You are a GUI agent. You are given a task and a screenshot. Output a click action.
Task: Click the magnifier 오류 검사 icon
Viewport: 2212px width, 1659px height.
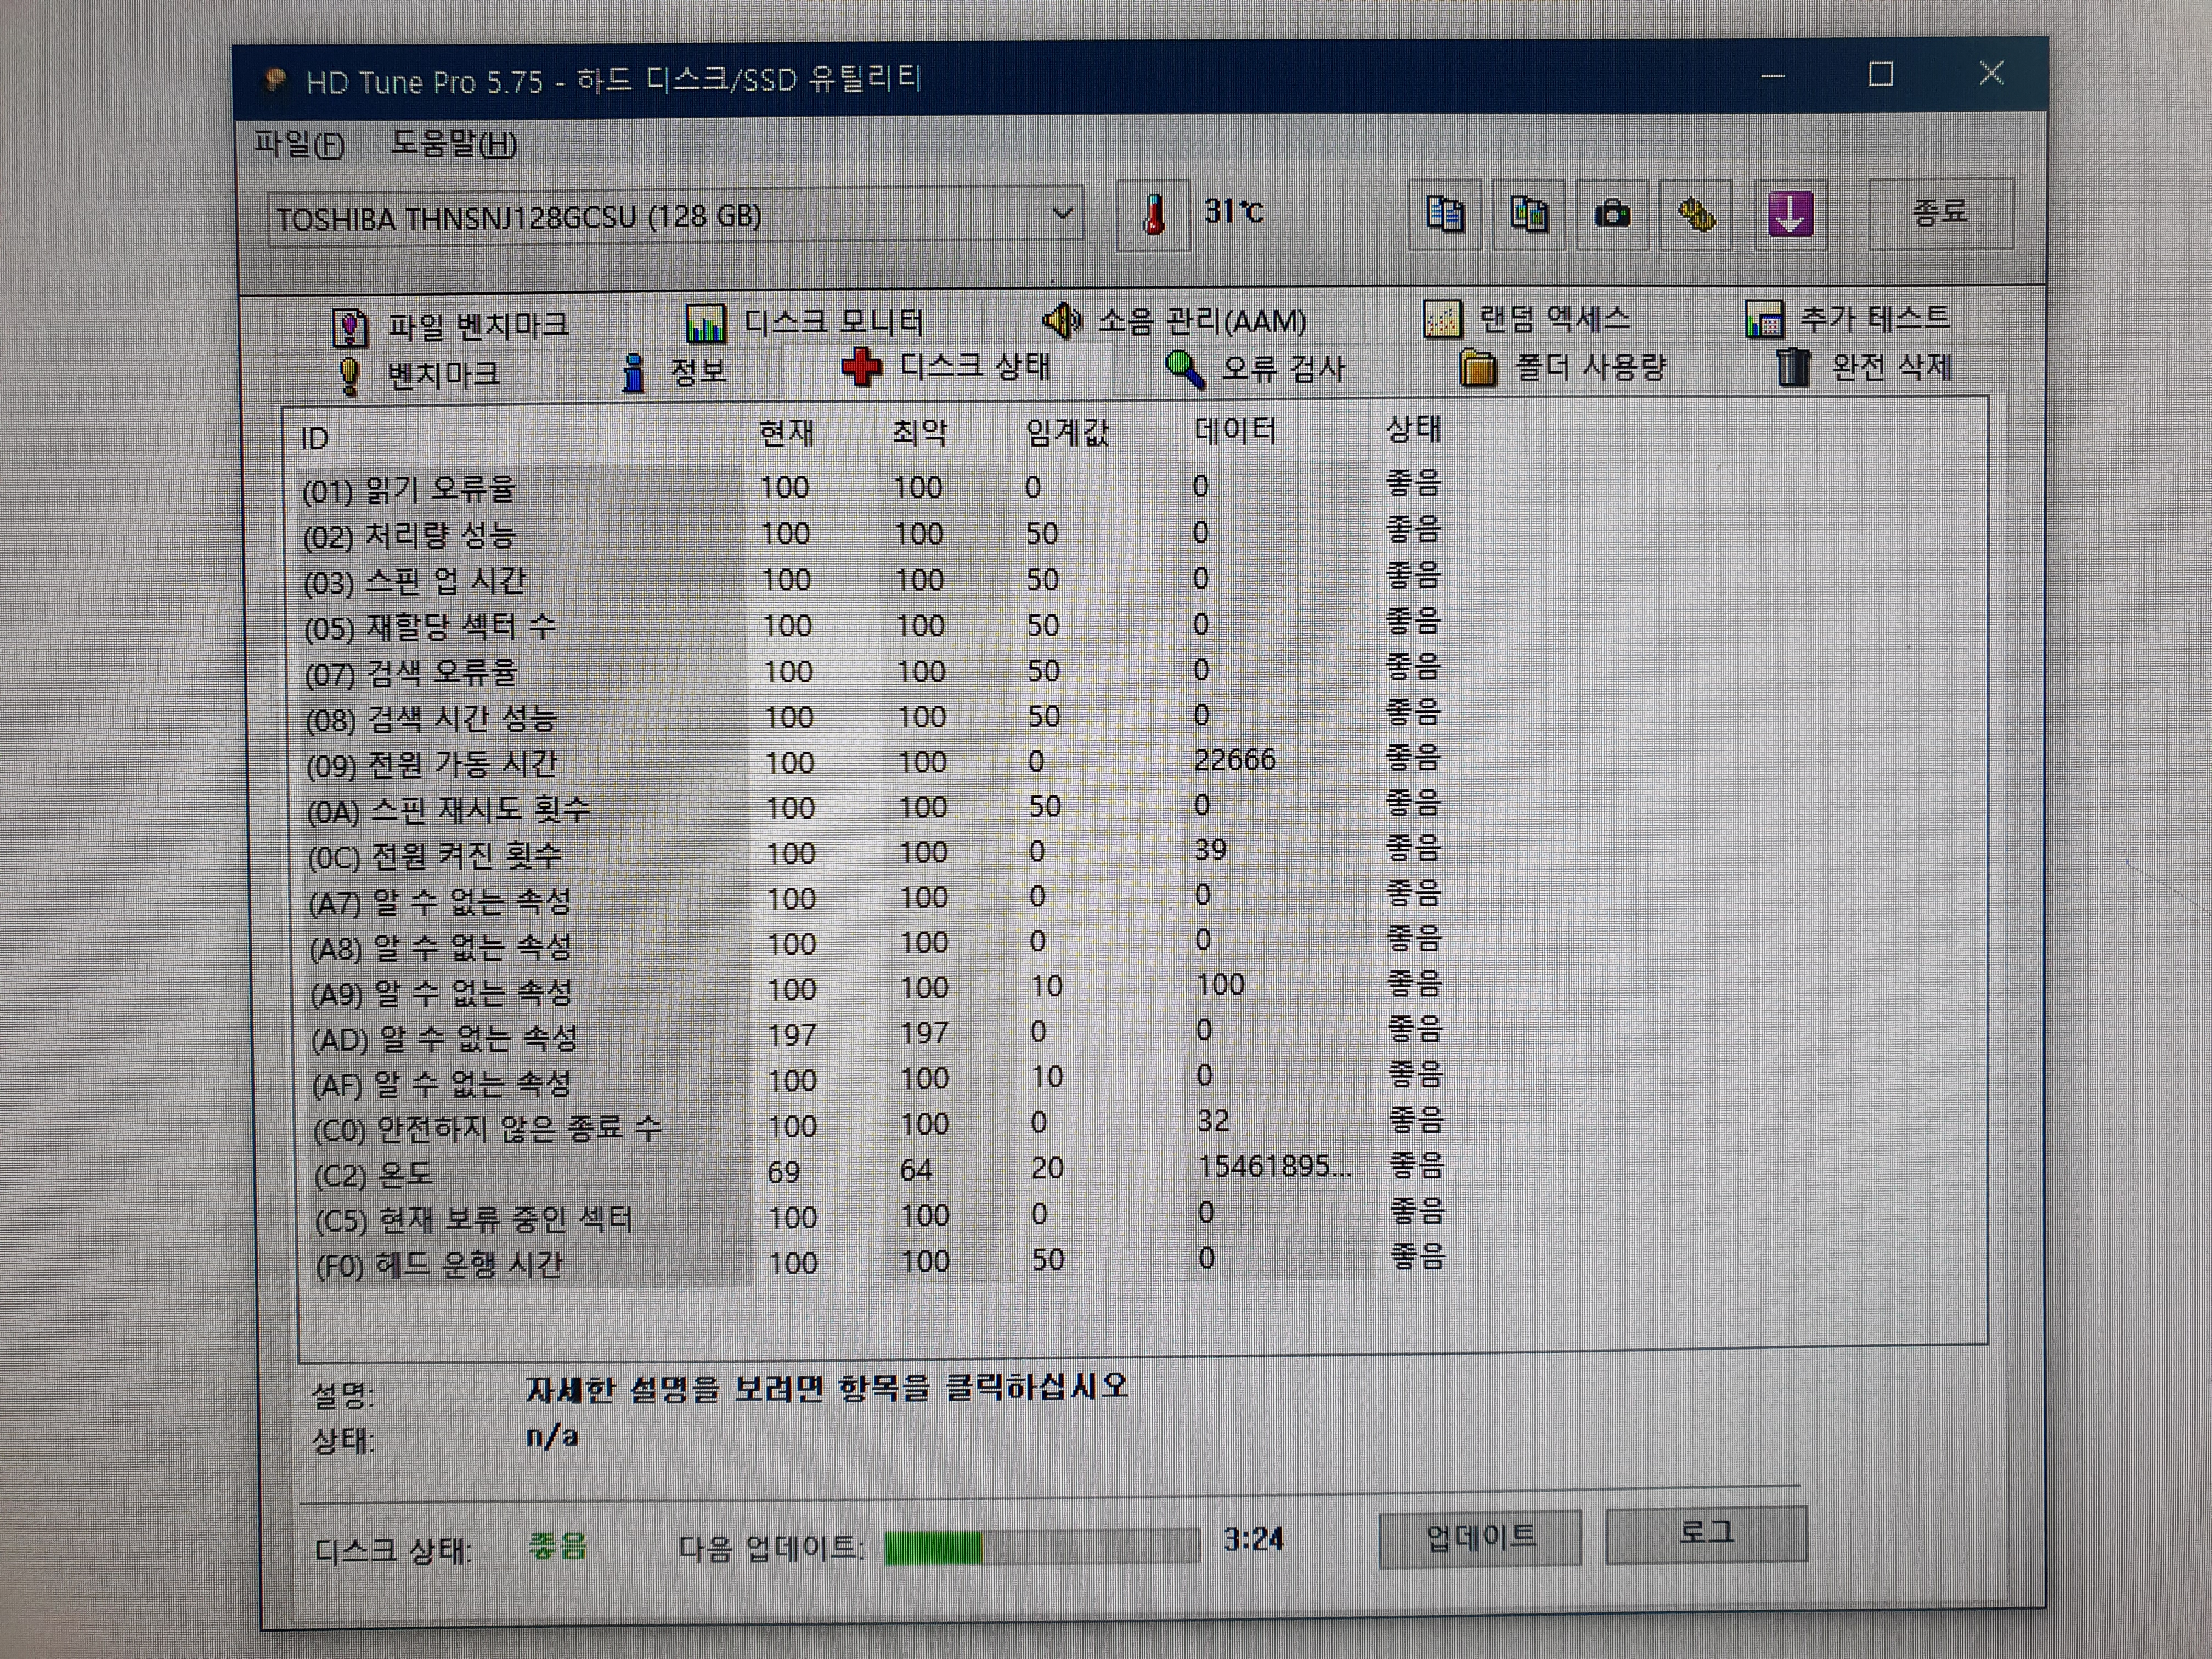(1185, 370)
